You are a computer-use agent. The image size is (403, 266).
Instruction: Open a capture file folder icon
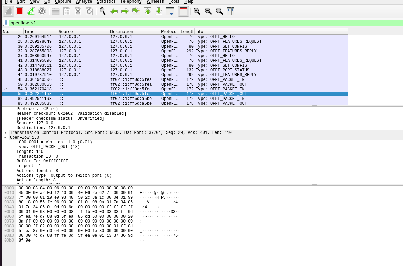[56, 11]
